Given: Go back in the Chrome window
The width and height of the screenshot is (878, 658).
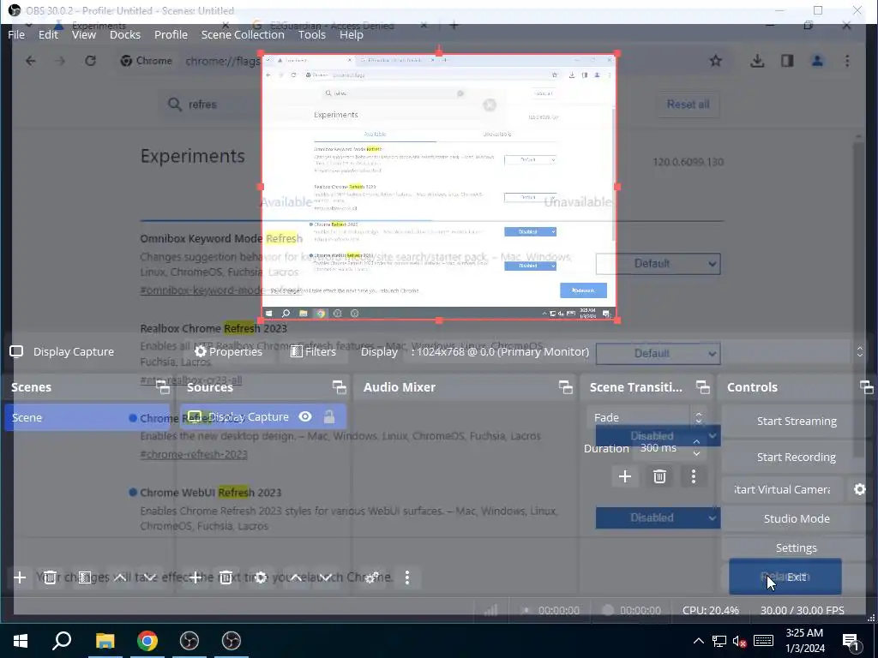Looking at the screenshot, I should pos(30,61).
